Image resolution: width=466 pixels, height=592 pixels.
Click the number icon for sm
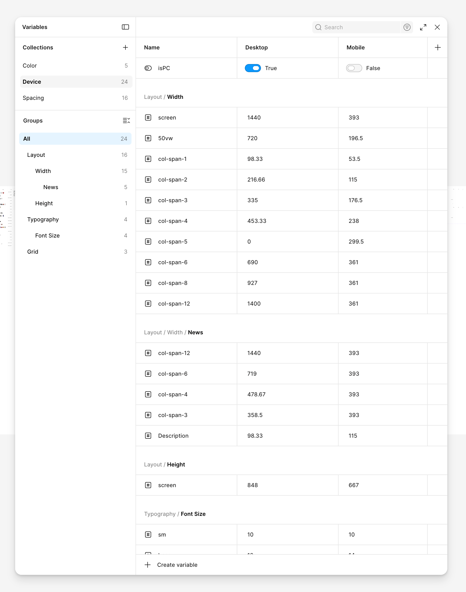click(148, 535)
